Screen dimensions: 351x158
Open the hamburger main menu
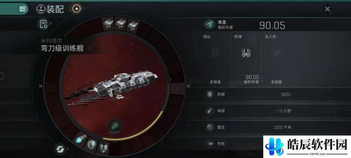click(22, 9)
